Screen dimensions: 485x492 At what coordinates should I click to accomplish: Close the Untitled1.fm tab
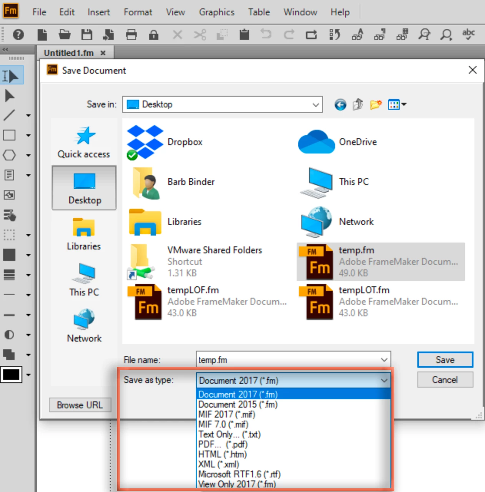103,53
